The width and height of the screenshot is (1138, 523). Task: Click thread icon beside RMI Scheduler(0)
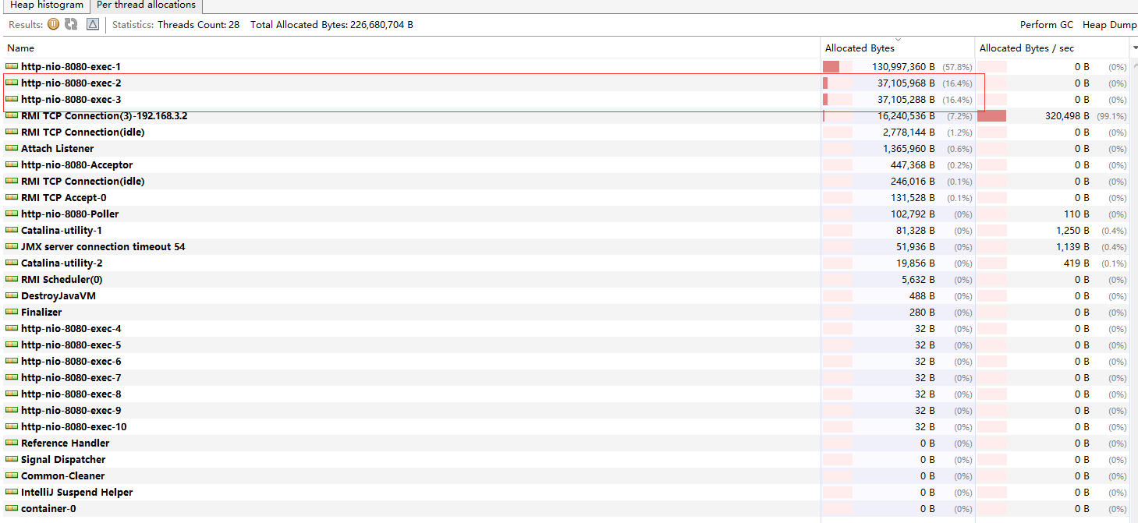coord(12,279)
